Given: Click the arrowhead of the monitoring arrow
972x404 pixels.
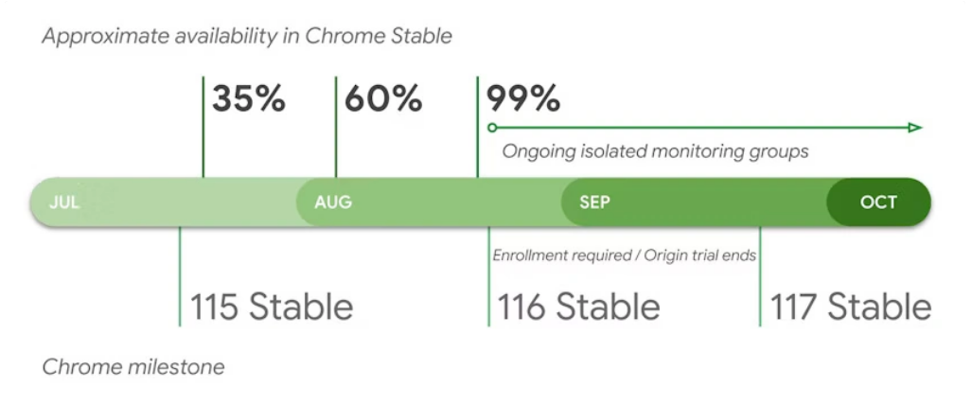Looking at the screenshot, I should 915,128.
